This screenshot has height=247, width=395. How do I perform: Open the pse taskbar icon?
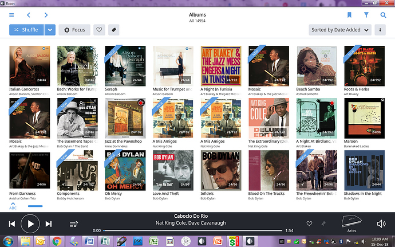(x=137, y=241)
